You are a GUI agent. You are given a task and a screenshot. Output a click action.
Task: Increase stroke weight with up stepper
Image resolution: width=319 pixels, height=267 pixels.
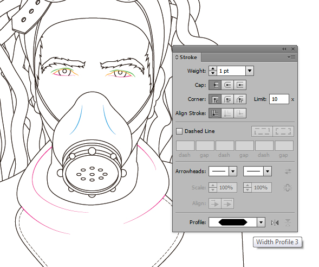[x=213, y=69]
